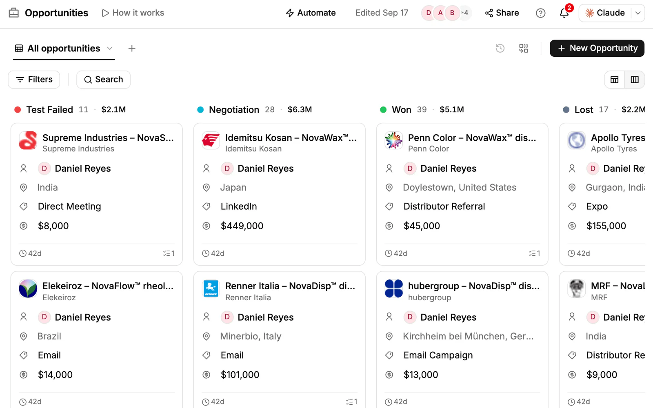
Task: Switch to table view layout
Action: 615,80
